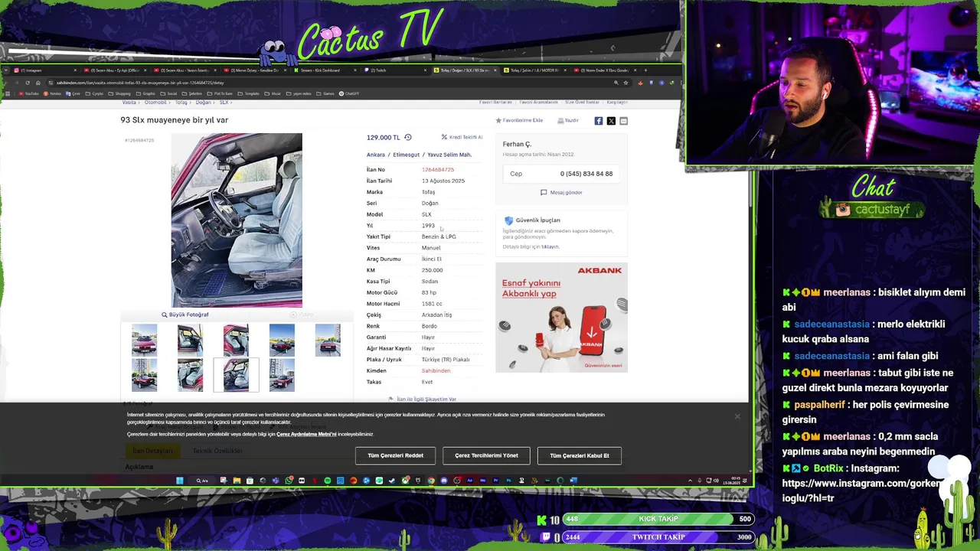The image size is (980, 551).
Task: Open Favori İlanlarım link
Action: tap(495, 102)
